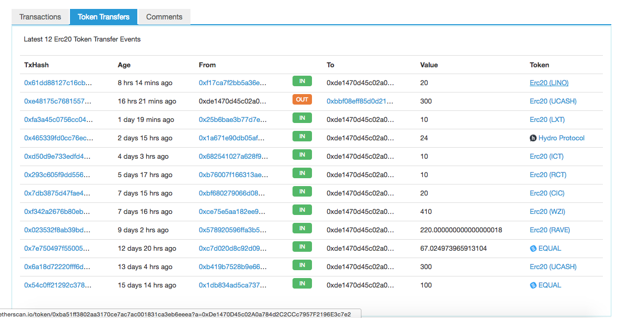This screenshot has height=318, width=625.
Task: Click the IN badge in the LXT row
Action: click(302, 118)
